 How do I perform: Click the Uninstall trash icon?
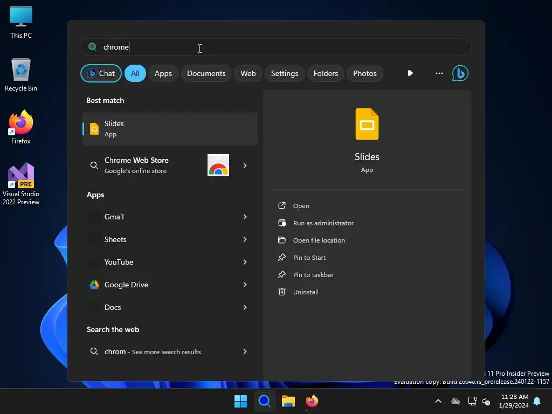click(x=281, y=292)
